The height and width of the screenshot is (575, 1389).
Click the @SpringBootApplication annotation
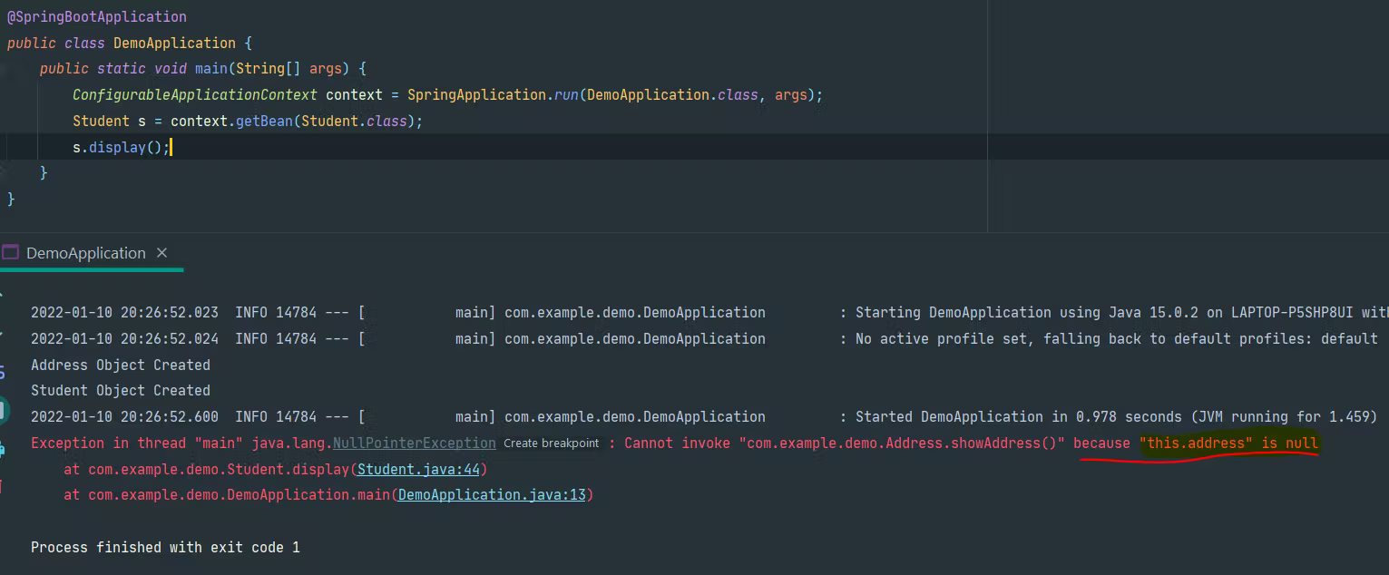[x=97, y=16]
